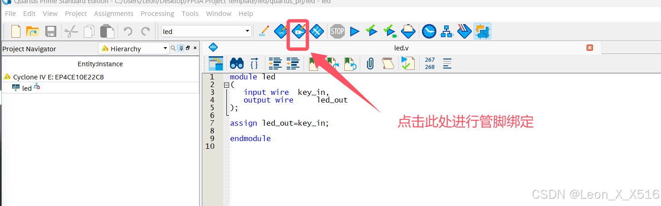Open the RTL netlist viewer icon
This screenshot has height=206, width=661.
447,31
